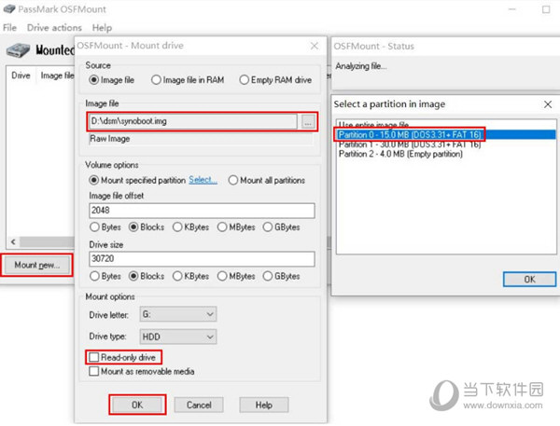The image size is (560, 426).
Task: Click the Drive column header
Action: pyautogui.click(x=21, y=76)
